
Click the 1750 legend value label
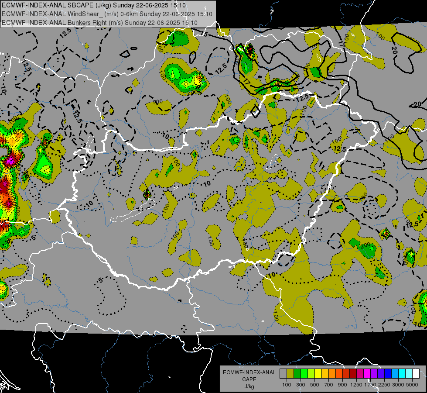370,385
